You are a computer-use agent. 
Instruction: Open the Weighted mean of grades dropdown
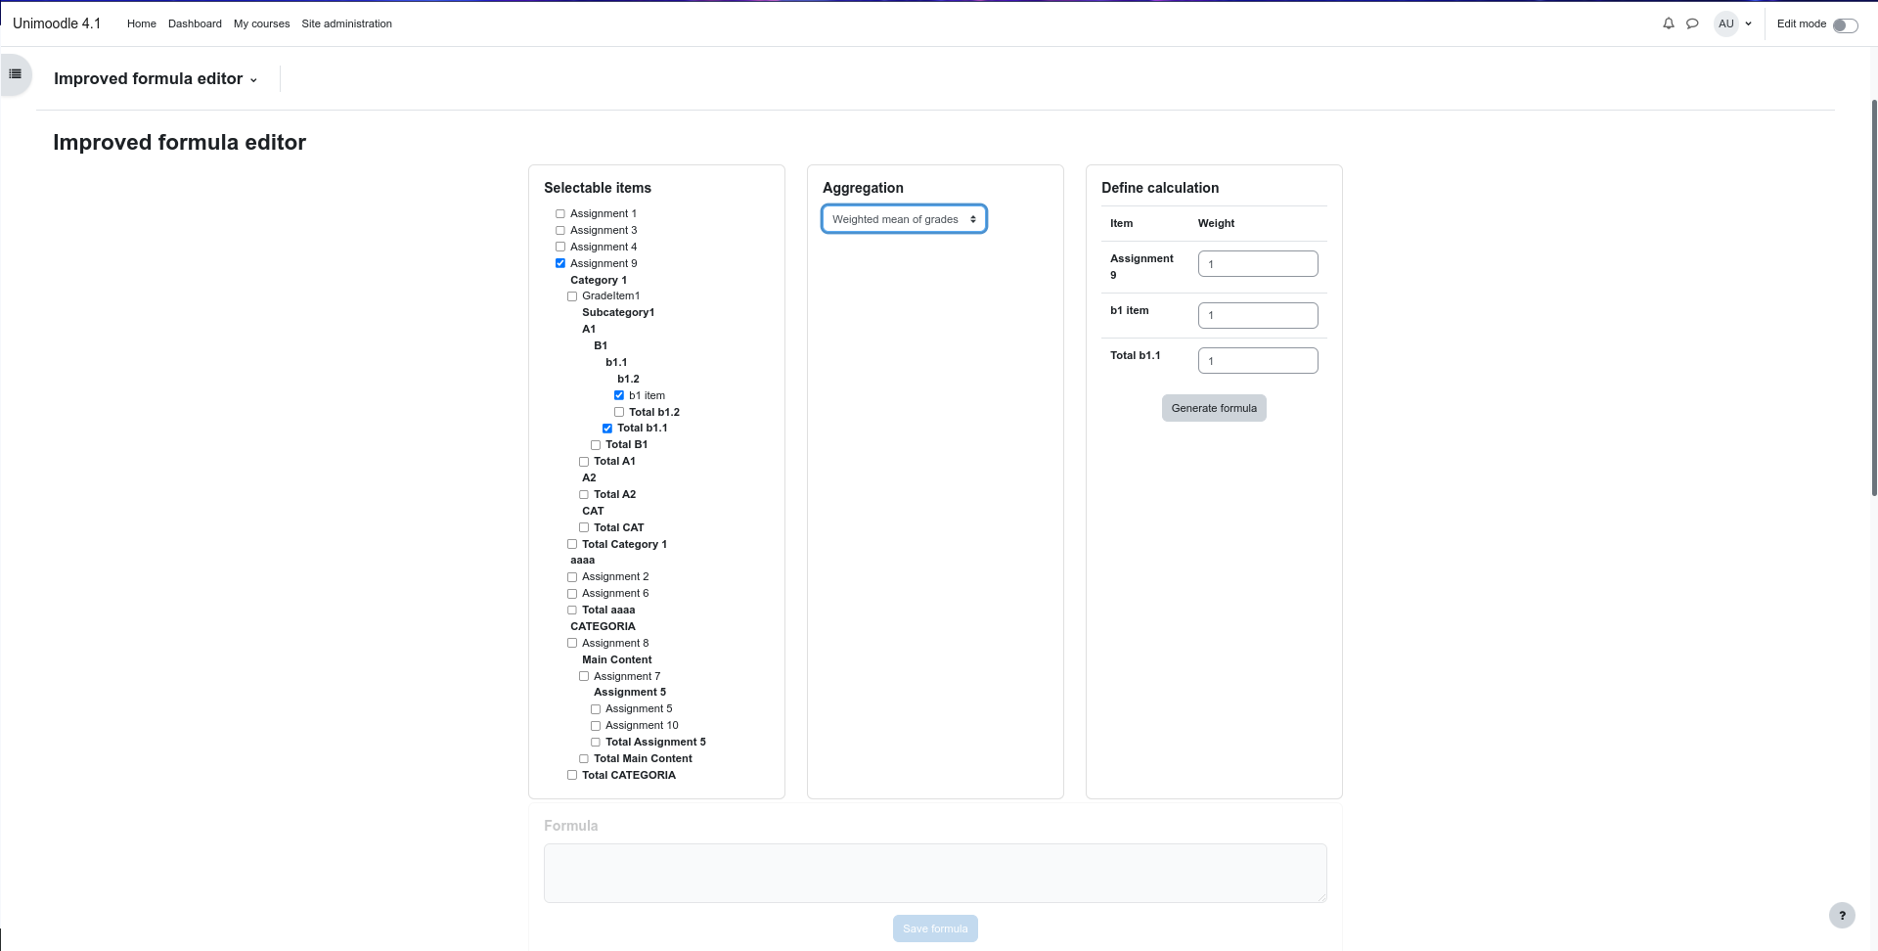904,219
